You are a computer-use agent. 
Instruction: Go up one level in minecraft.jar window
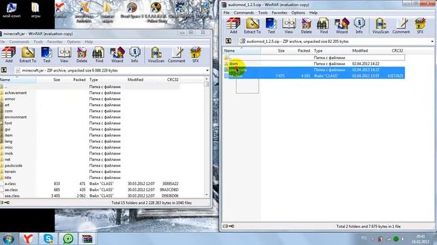tap(3, 70)
